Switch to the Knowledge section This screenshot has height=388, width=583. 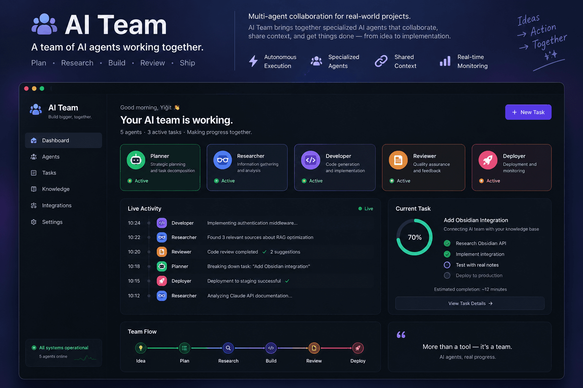click(x=63, y=189)
